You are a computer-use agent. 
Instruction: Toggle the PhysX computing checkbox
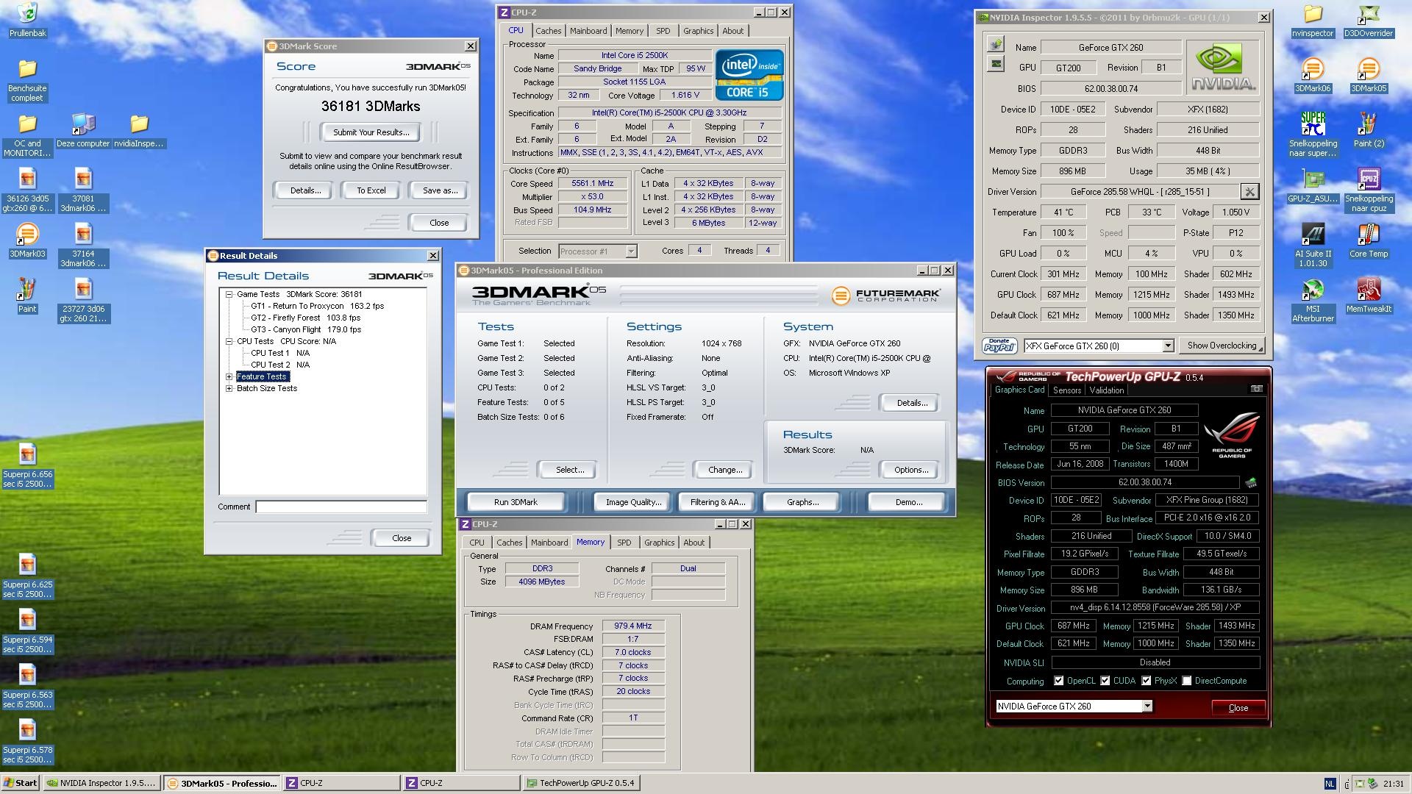[1146, 681]
